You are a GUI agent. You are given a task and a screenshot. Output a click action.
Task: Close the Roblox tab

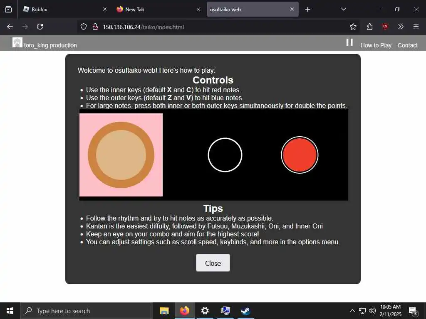point(105,9)
